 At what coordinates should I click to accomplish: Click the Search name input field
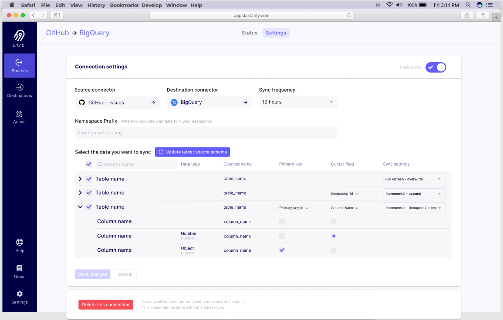[x=135, y=164]
